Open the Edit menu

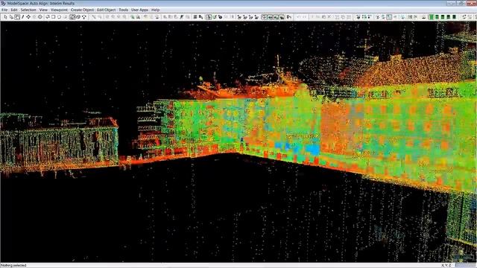14,10
